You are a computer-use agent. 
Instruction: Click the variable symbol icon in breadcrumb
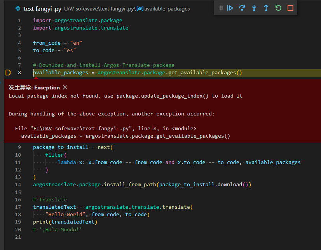[x=140, y=9]
